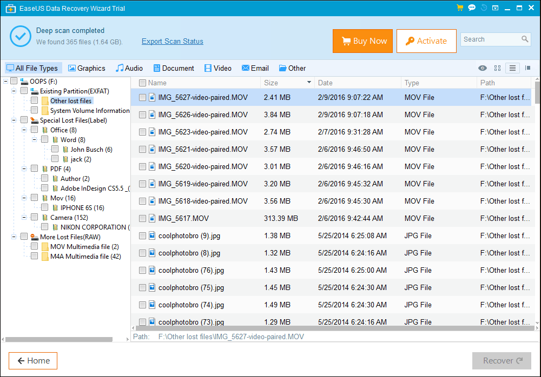Click the M4A Multimedia file folder icon

tap(45, 257)
